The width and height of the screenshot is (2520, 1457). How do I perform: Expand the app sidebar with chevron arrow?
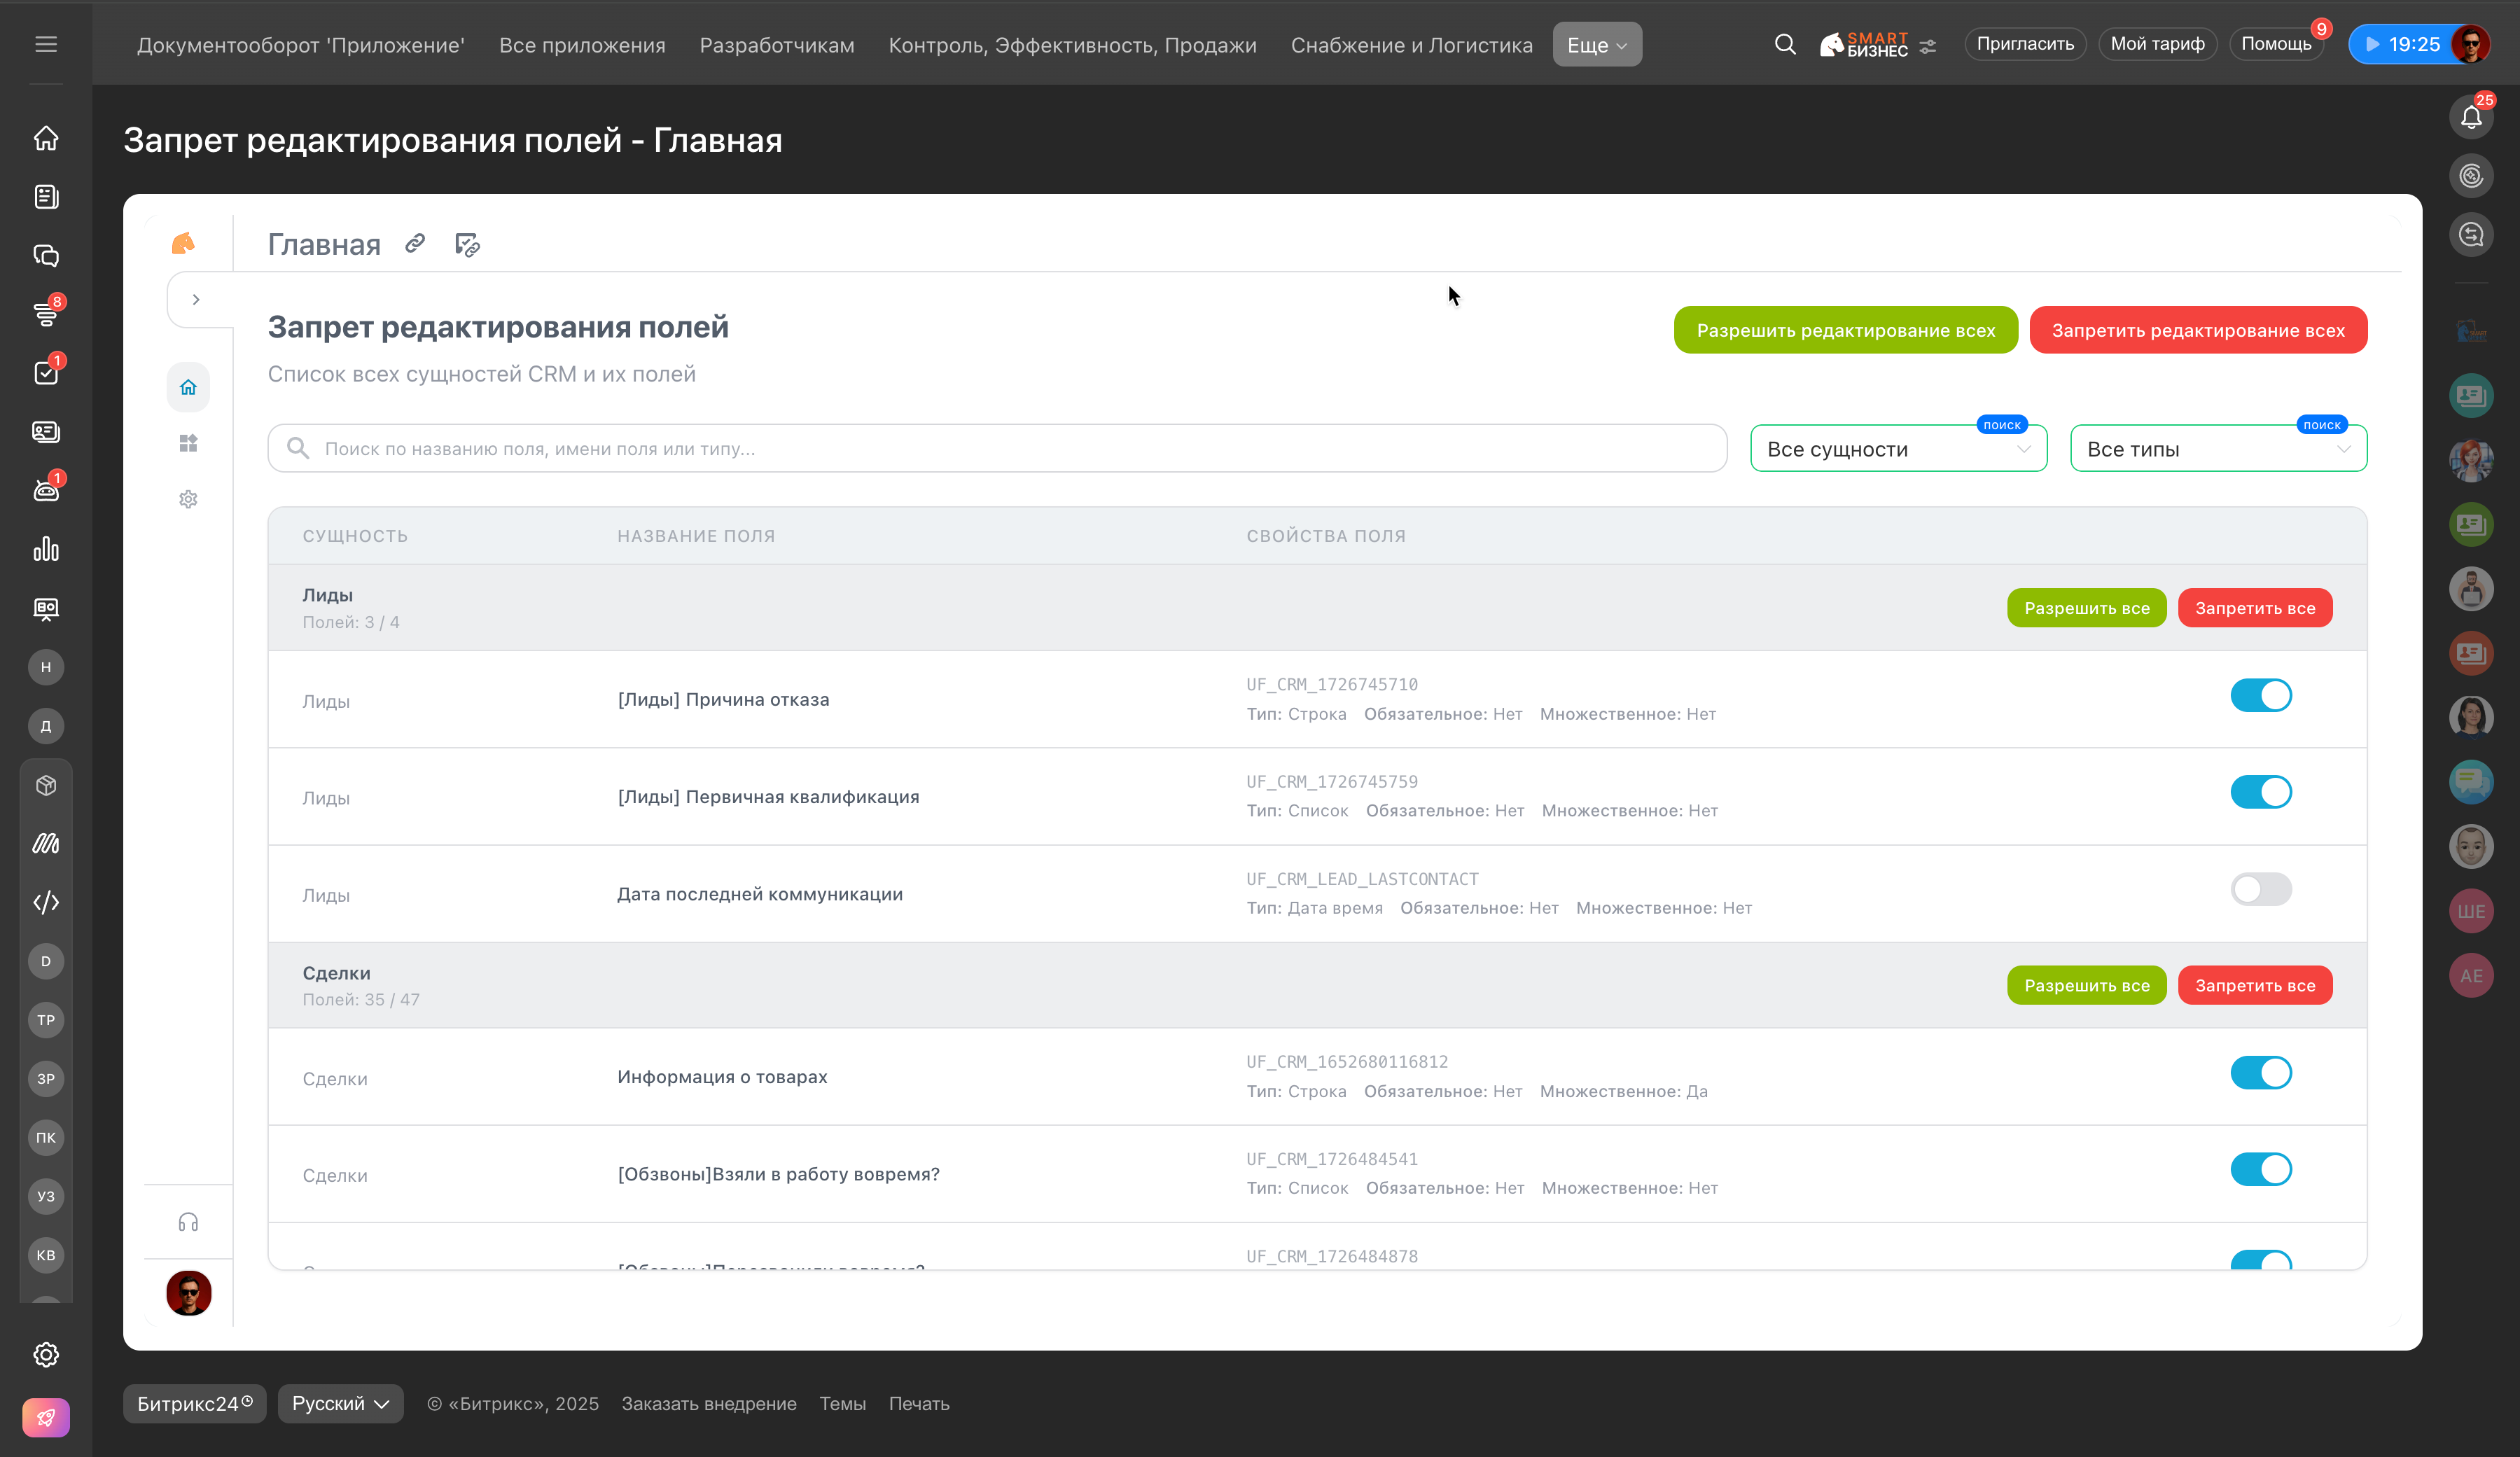click(196, 299)
